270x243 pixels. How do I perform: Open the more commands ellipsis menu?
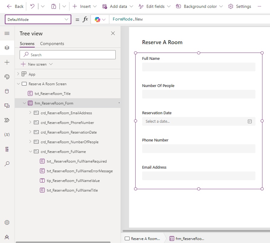pos(259,6)
